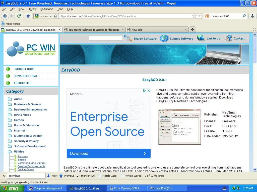This screenshot has height=192, width=257.
Task: Click the folder icon next to Internet
Action: (10, 130)
